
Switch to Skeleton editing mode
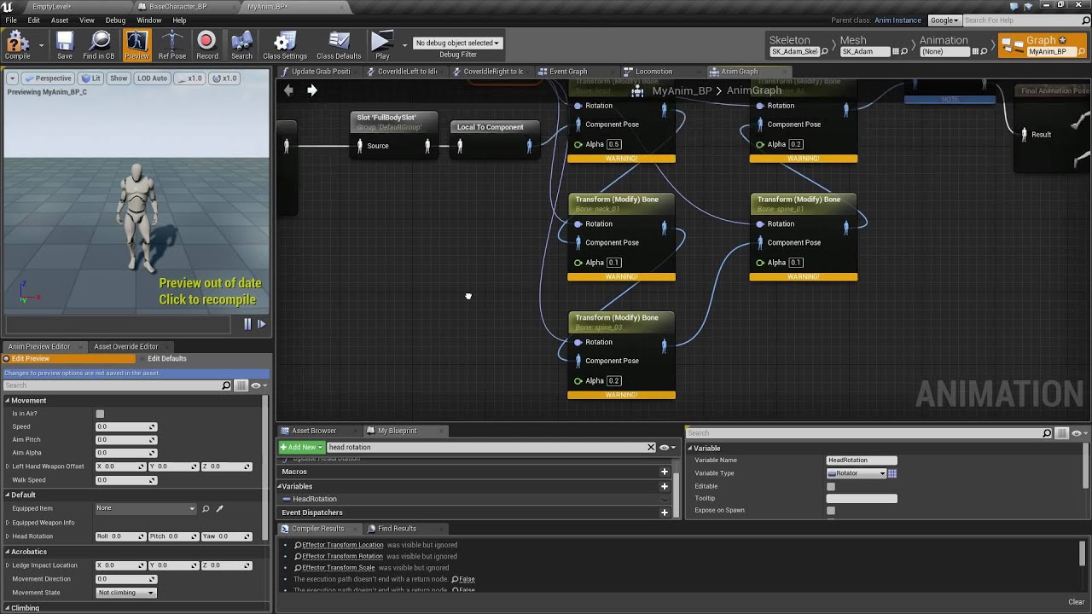coord(794,45)
